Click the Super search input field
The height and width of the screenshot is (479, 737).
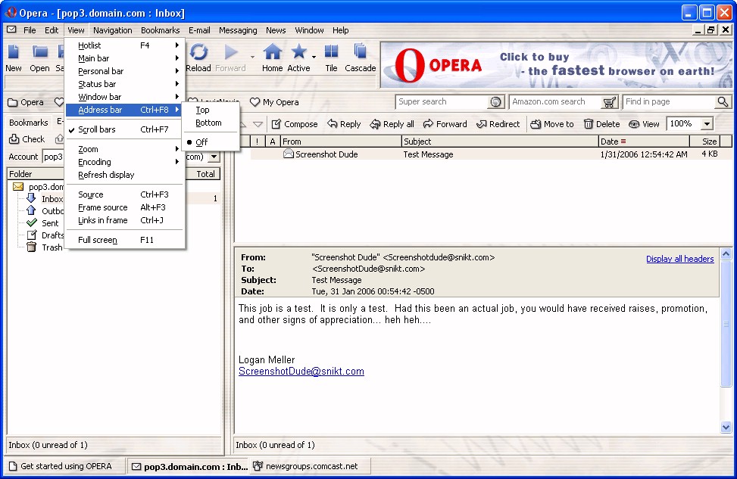click(x=442, y=102)
